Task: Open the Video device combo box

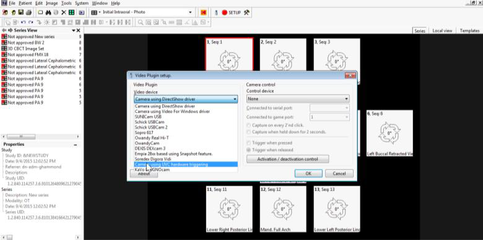Action: [x=186, y=99]
